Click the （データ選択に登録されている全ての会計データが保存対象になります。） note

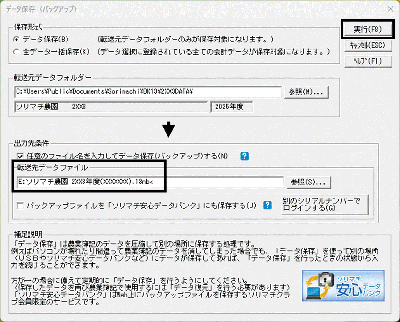(213, 52)
